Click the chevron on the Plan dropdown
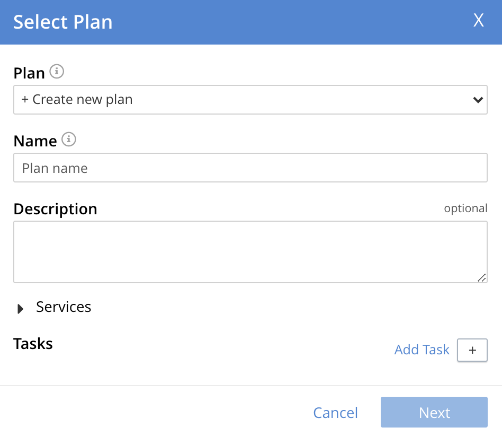The image size is (502, 436). click(477, 99)
